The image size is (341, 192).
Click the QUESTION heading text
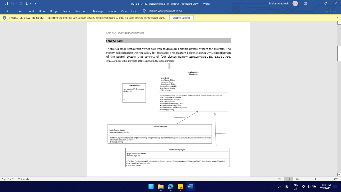[115, 41]
